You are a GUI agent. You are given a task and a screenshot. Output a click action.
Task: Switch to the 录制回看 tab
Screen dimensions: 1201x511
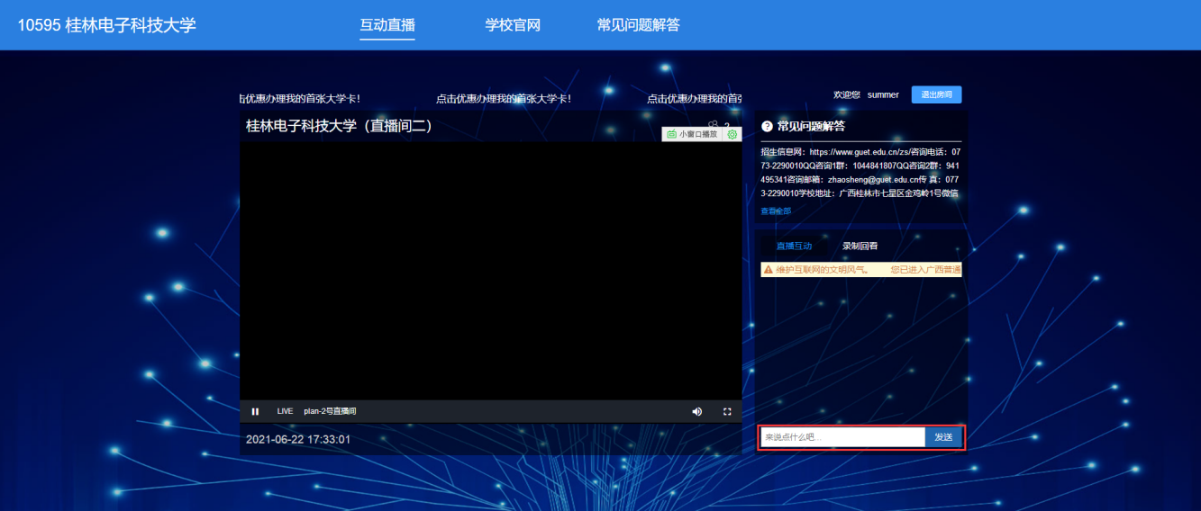[x=860, y=246]
